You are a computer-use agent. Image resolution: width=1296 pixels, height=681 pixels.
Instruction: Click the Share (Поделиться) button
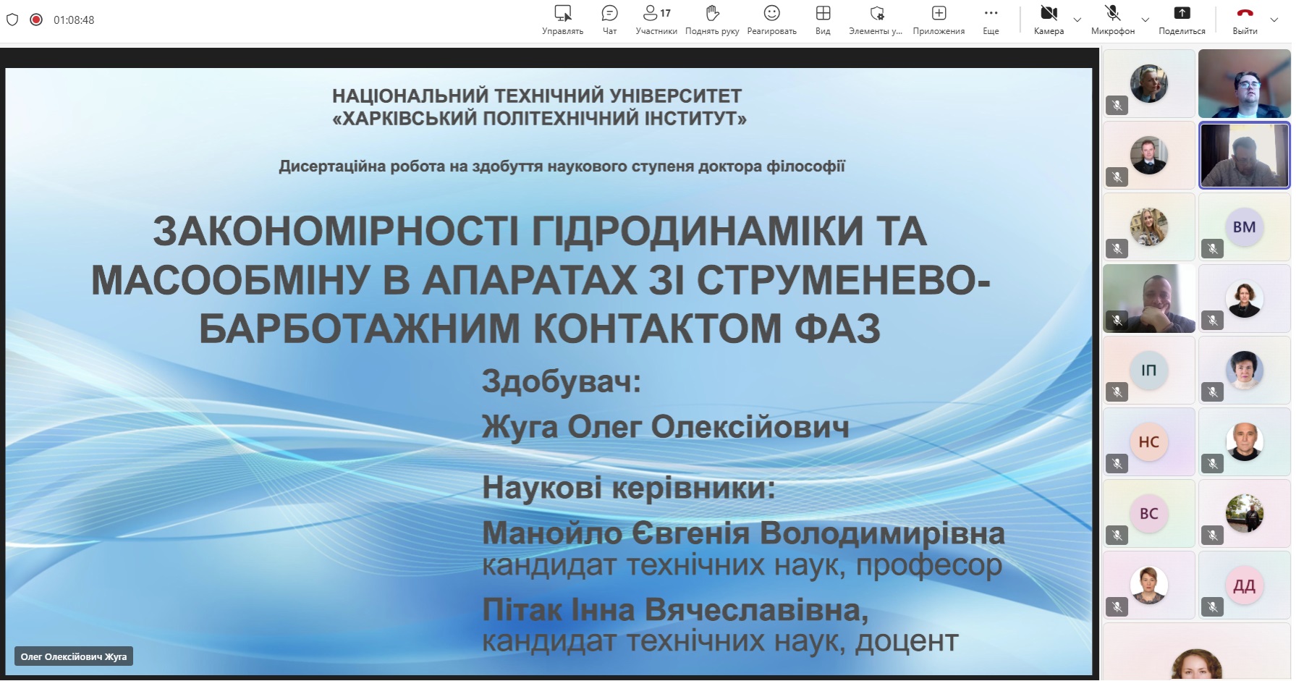pos(1182,20)
